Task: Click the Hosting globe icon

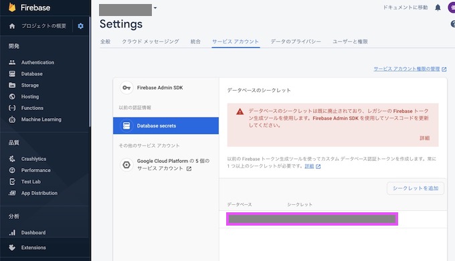Action: pos(12,96)
